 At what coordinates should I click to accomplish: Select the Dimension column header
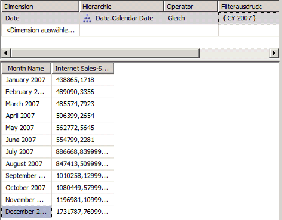point(41,7)
